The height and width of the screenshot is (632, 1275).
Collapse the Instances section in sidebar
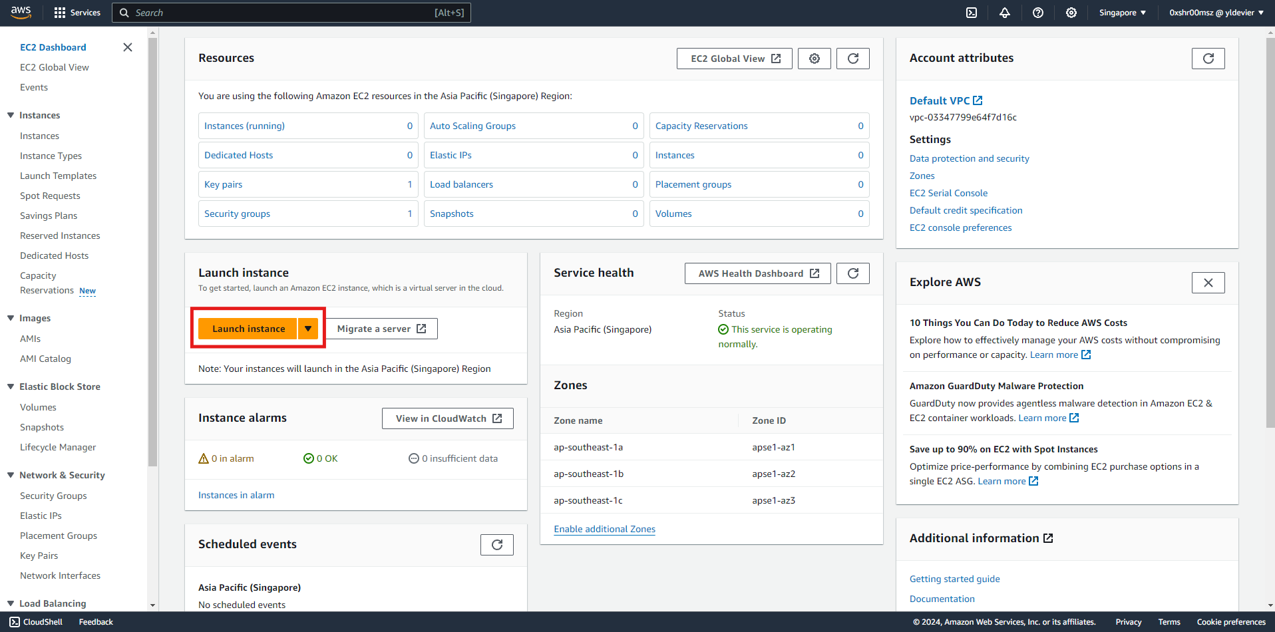(11, 115)
